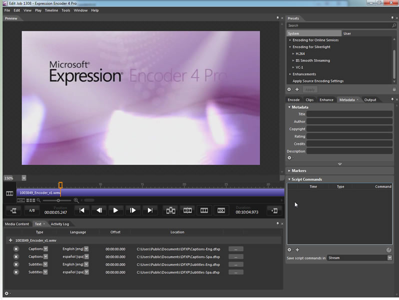399x300 pixels.
Task: Open the File menu
Action: click(7, 10)
